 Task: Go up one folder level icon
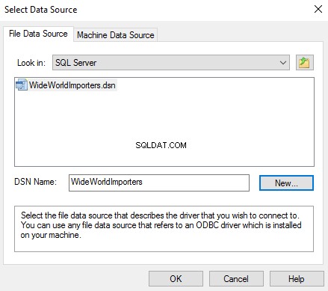[304, 62]
